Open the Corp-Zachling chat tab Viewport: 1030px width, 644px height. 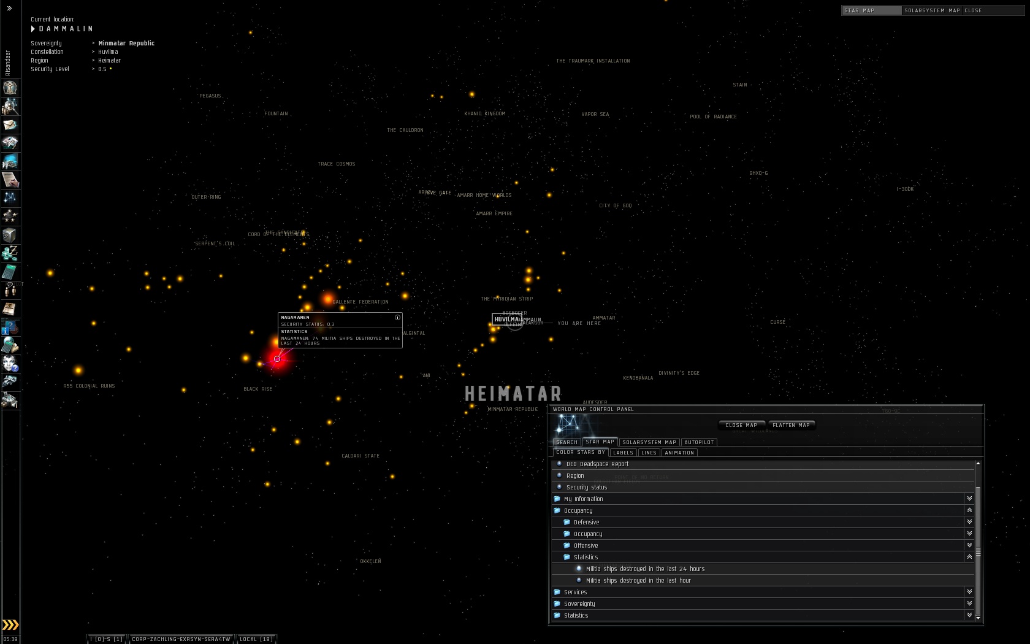coord(181,639)
